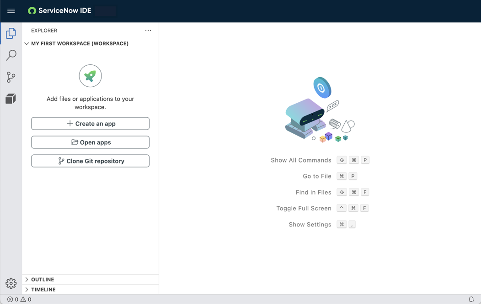Click the Create an app button

pyautogui.click(x=90, y=124)
